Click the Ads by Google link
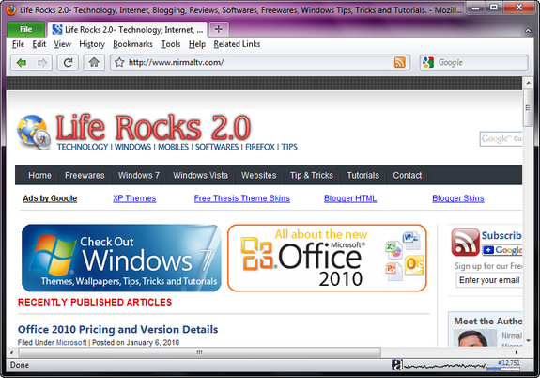The height and width of the screenshot is (378, 540). coord(50,198)
